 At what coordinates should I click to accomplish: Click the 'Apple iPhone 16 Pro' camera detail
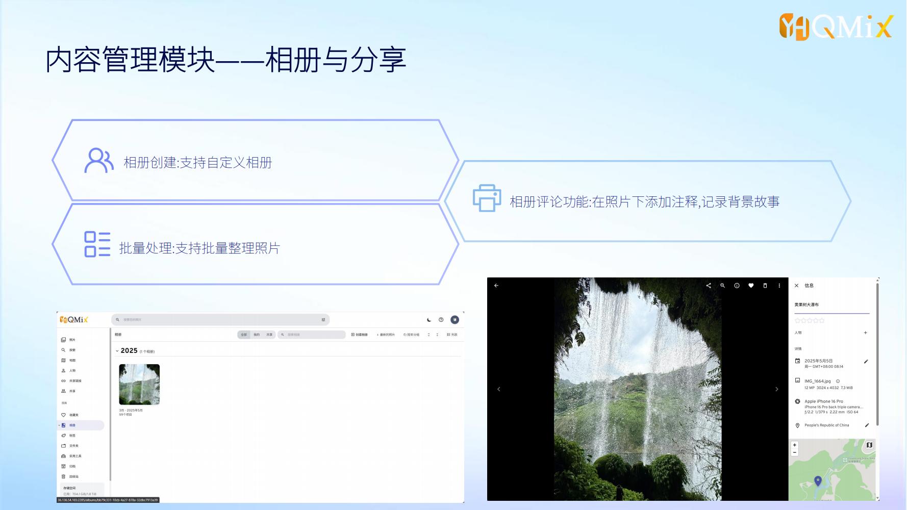point(824,401)
